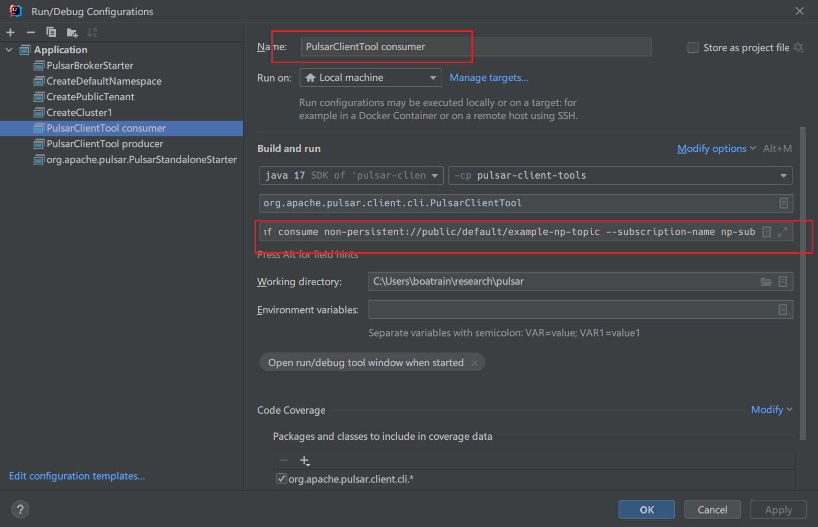Remove selected coverage pattern

point(284,460)
